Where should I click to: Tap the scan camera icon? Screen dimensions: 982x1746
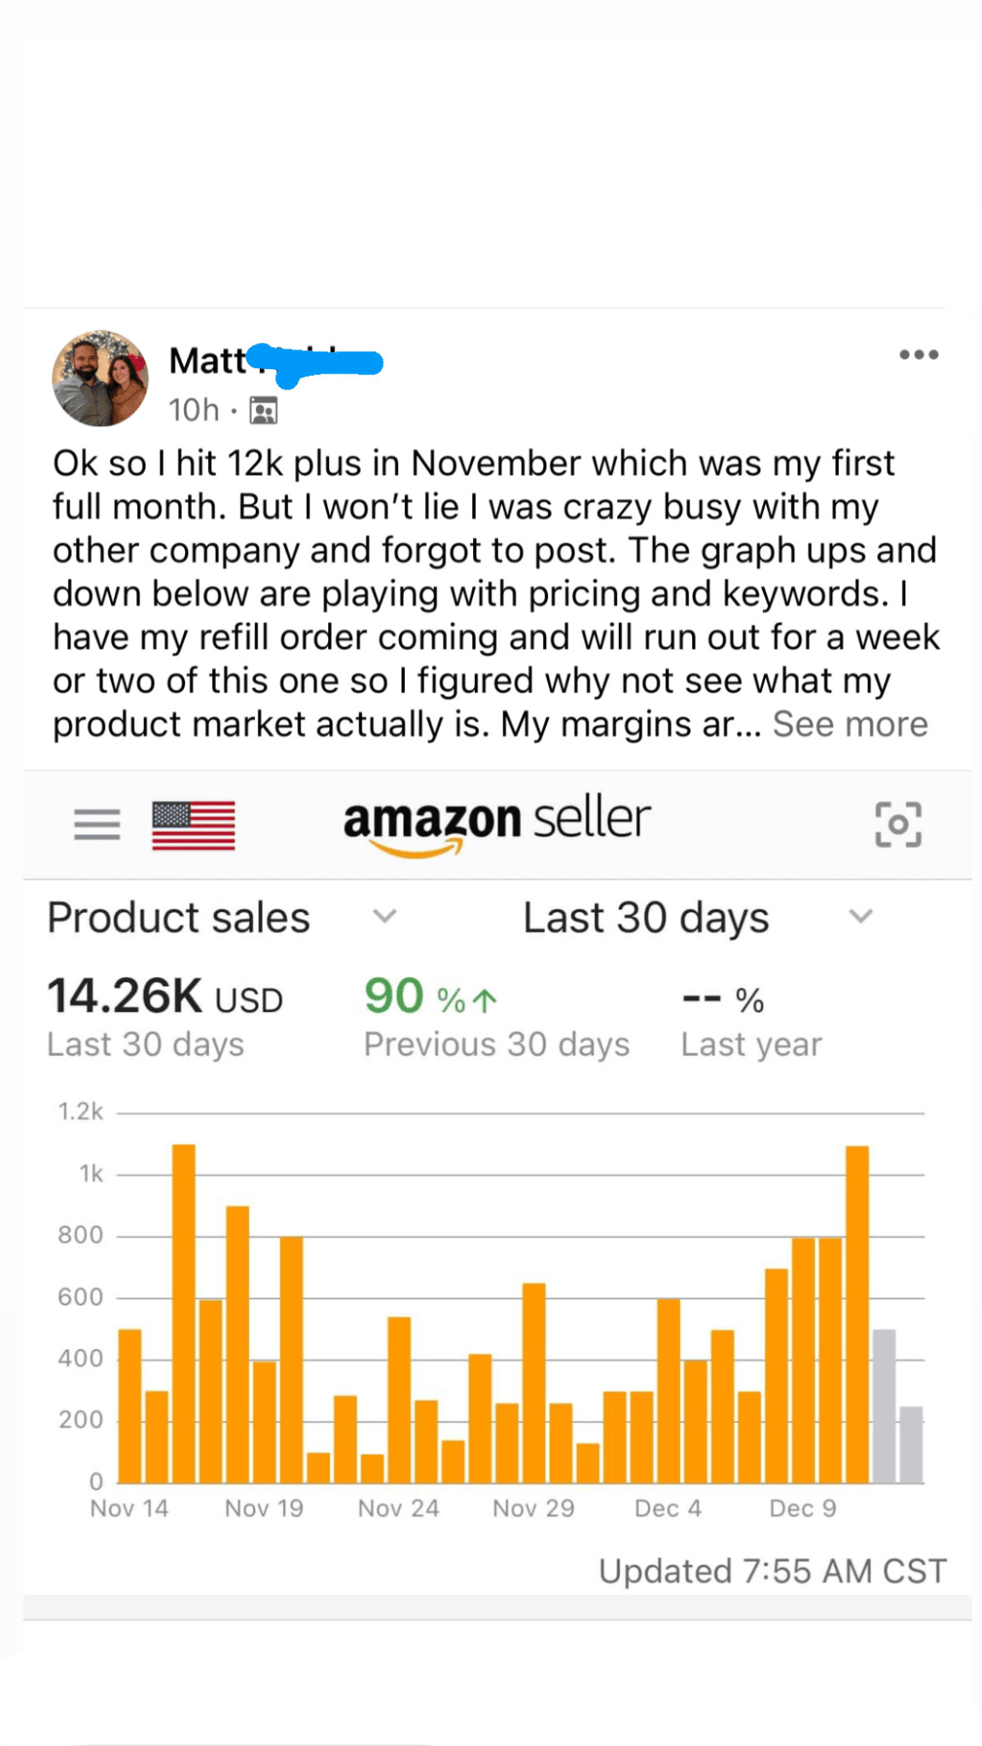[898, 824]
